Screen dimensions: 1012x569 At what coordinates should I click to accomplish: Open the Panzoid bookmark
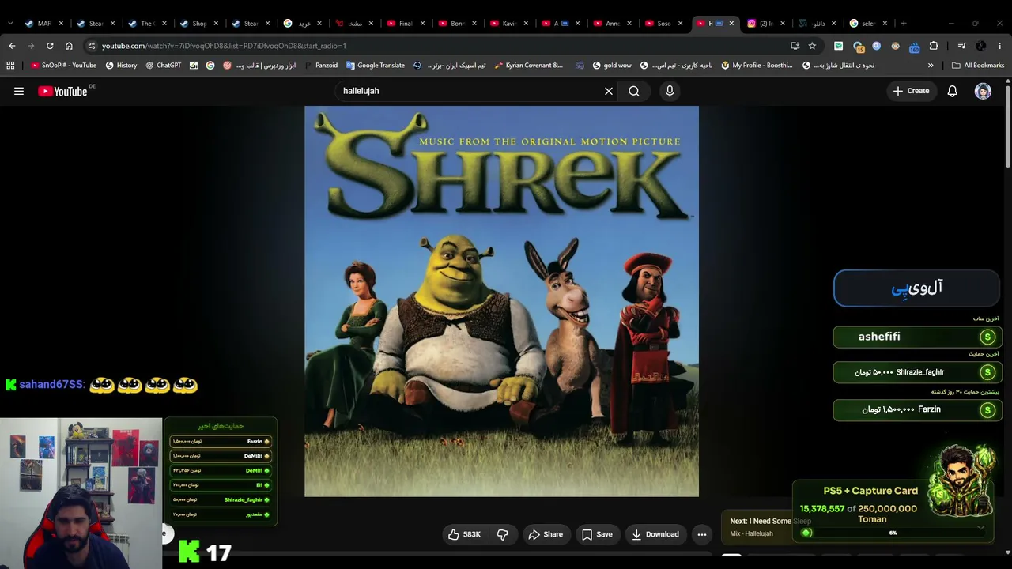[x=319, y=66]
